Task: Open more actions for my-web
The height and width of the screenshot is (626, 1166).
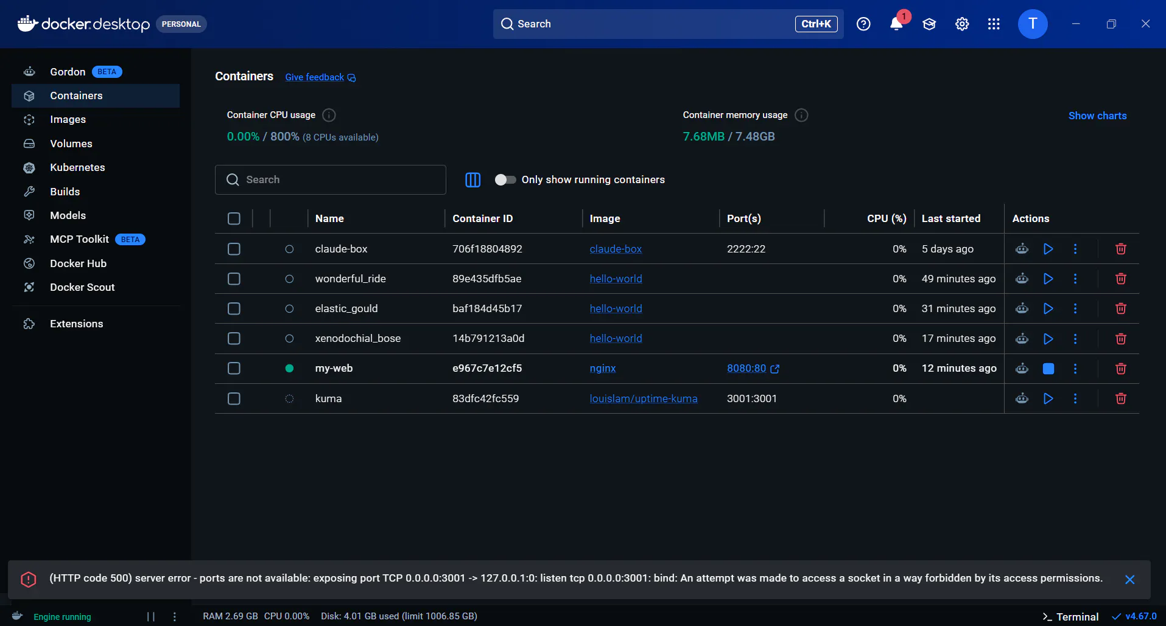Action: (x=1075, y=369)
